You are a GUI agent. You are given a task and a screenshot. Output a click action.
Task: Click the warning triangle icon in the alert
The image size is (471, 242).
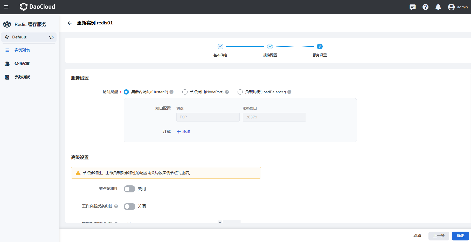pos(78,173)
